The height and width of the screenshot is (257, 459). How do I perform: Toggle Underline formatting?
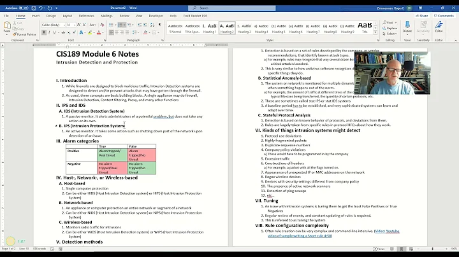click(x=54, y=32)
